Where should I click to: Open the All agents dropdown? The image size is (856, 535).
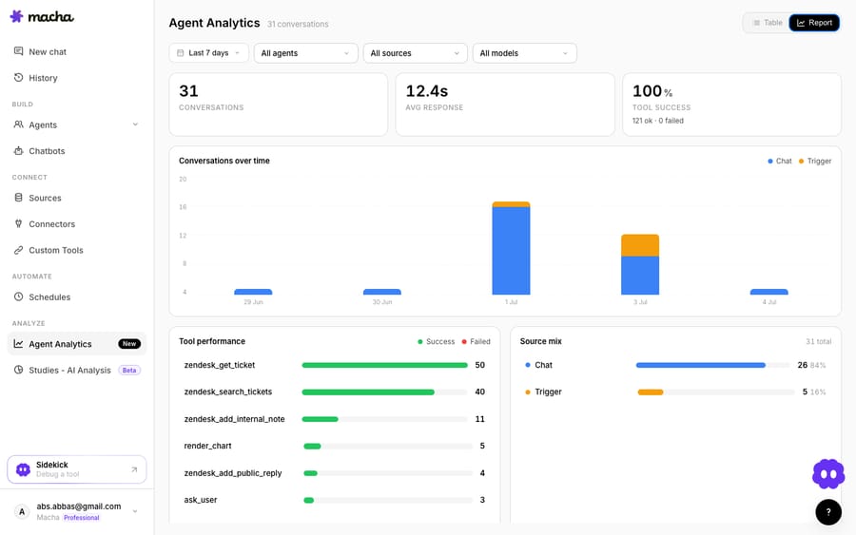(x=305, y=53)
